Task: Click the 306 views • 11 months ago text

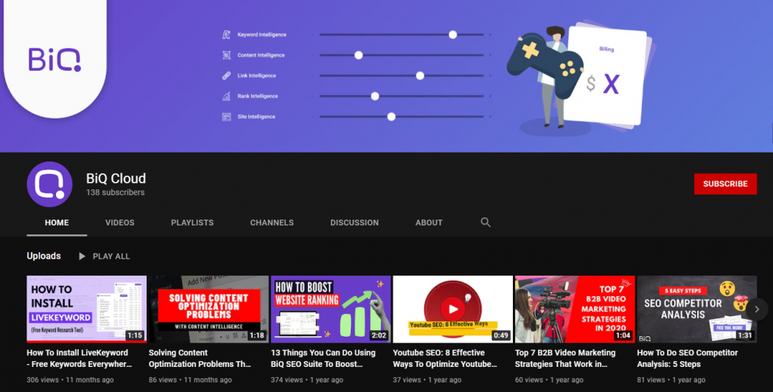Action: pyautogui.click(x=70, y=379)
